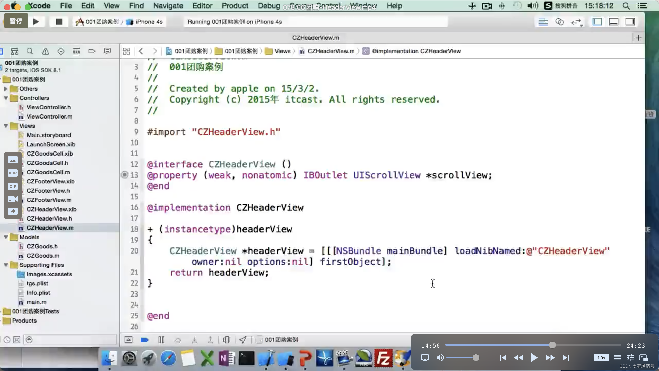The height and width of the screenshot is (371, 659).
Task: Open the Report navigator
Action: point(107,51)
